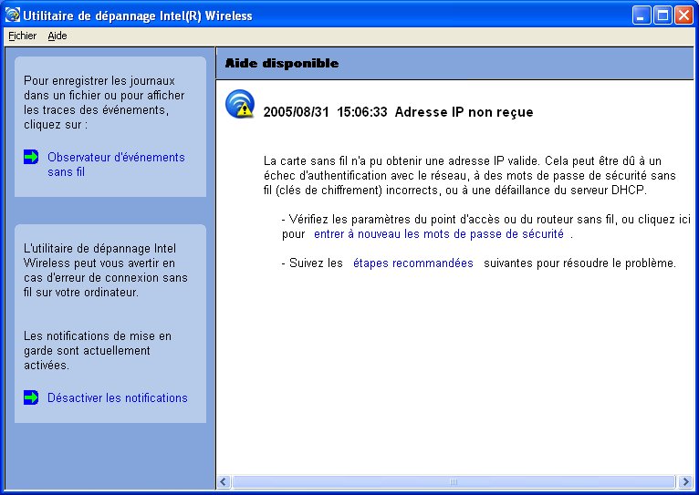Image resolution: width=699 pixels, height=495 pixels.
Task: Click the 2005/08/31 15:06:33 timestamp
Action: (326, 112)
